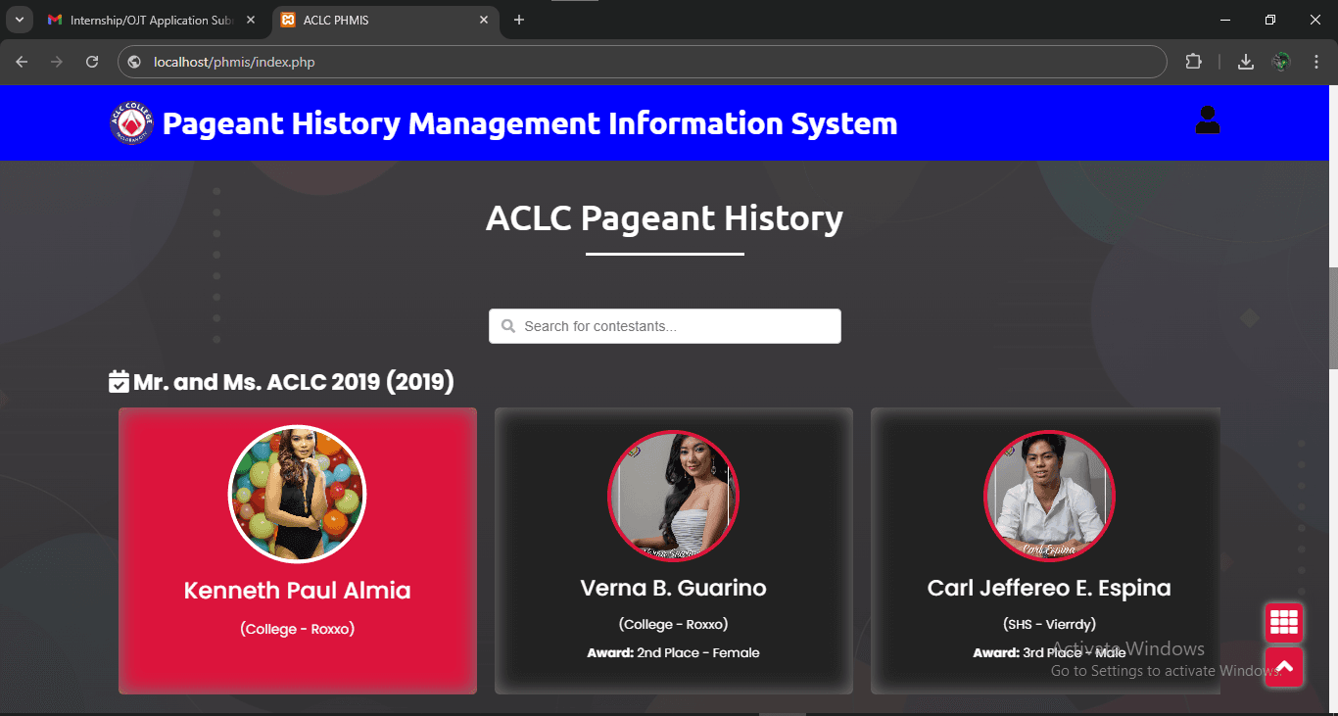Image resolution: width=1338 pixels, height=716 pixels.
Task: Open the browser profile avatar
Action: [x=1281, y=62]
